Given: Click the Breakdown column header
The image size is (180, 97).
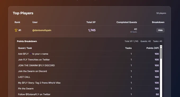Looking at the screenshot, I should point(158,22).
